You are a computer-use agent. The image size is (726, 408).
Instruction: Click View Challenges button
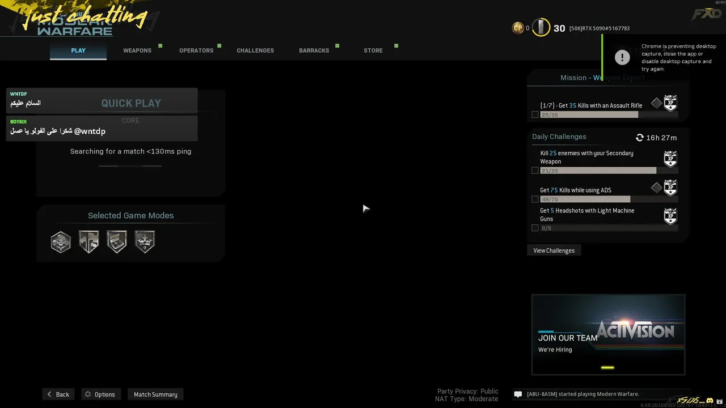[x=554, y=250]
